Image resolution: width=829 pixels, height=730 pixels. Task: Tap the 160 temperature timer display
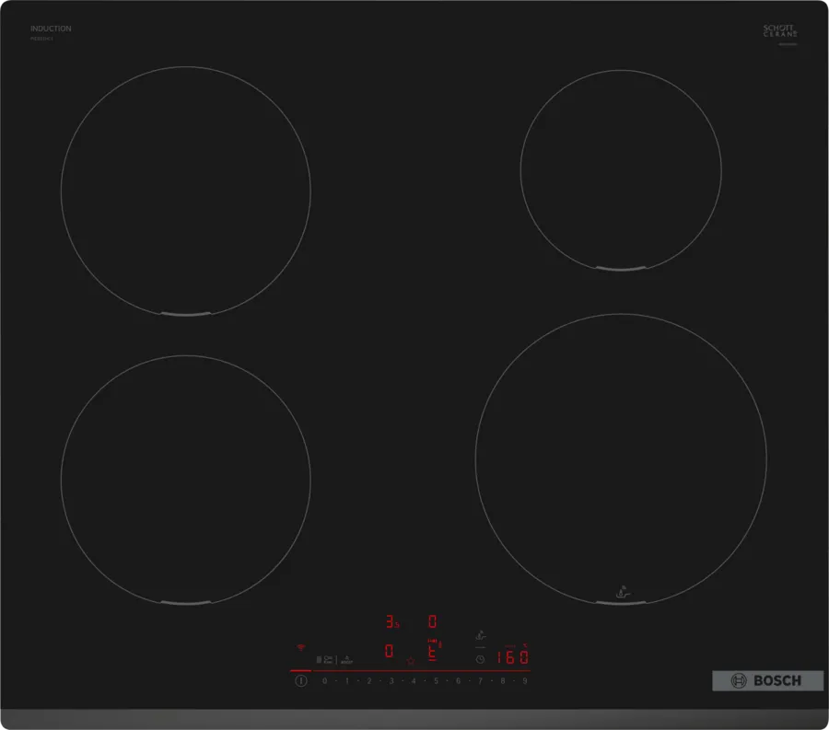tap(512, 657)
